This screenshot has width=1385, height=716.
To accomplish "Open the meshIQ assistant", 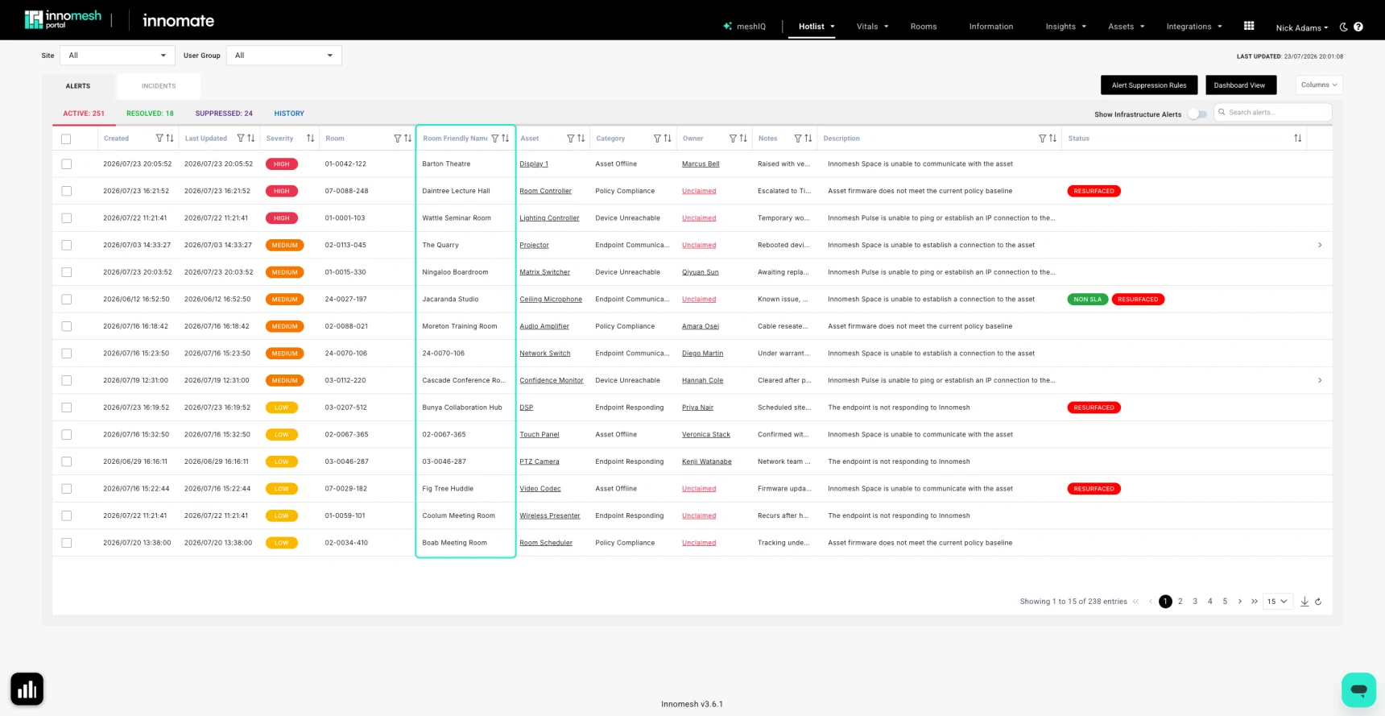I will (745, 27).
